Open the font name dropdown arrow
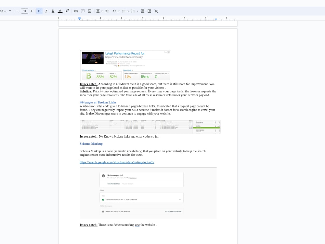325x244 pixels. coord(10,11)
